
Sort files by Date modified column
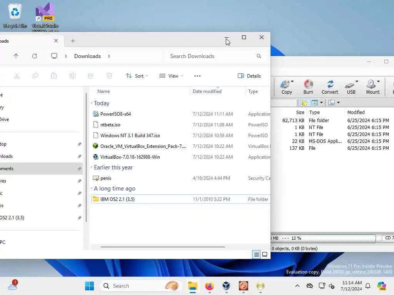[x=207, y=91]
